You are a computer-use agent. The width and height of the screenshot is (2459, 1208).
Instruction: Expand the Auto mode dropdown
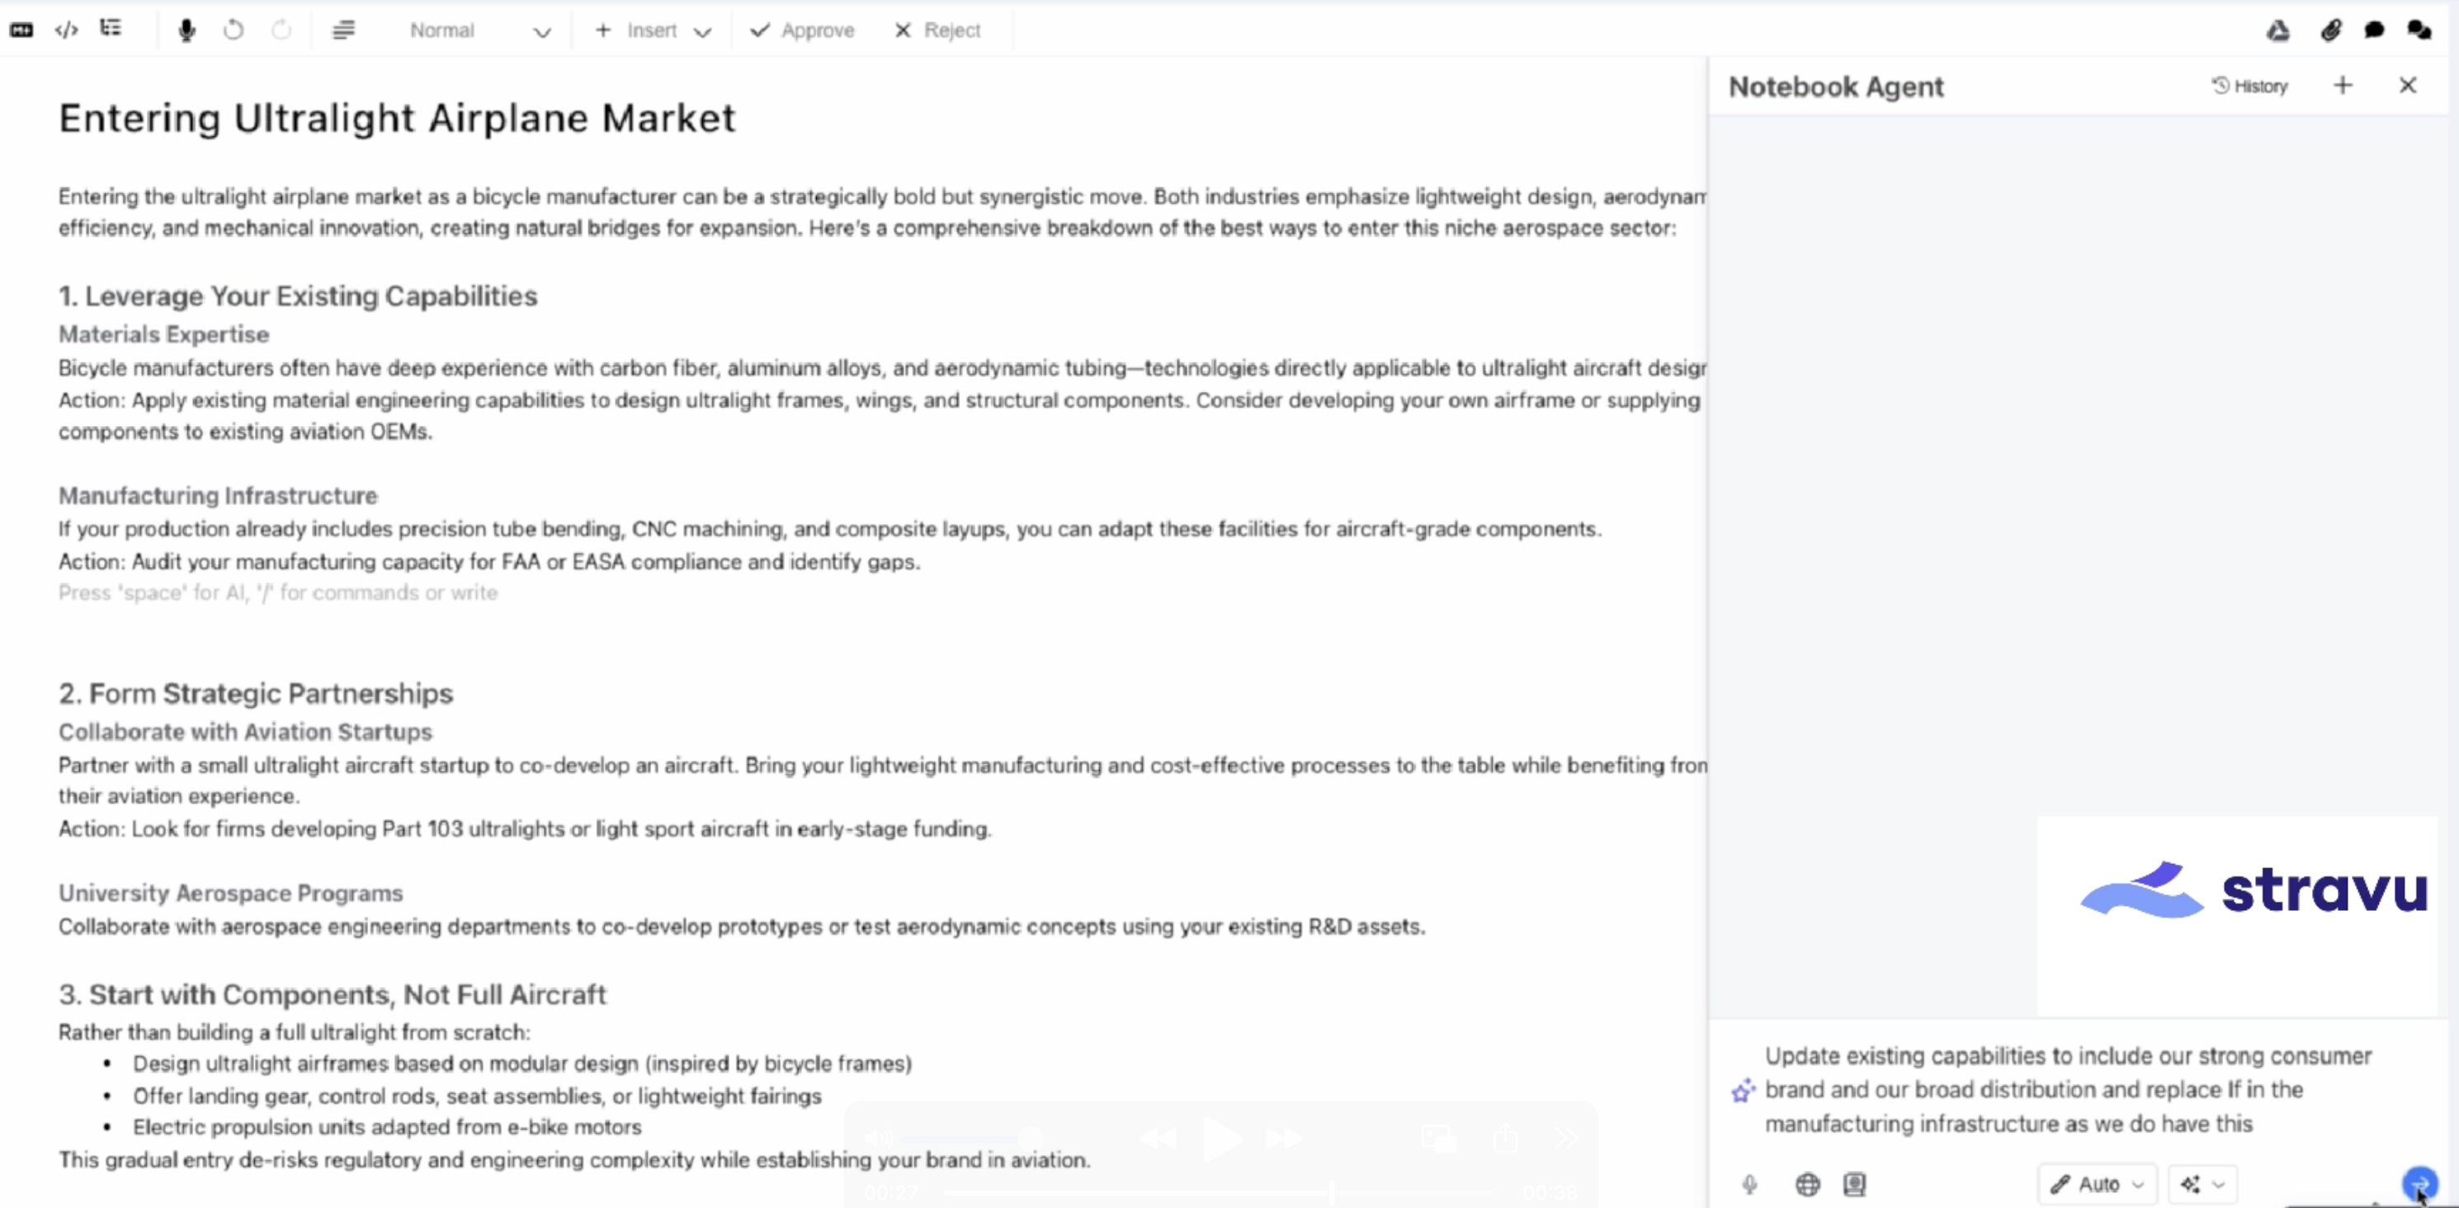(x=2098, y=1184)
